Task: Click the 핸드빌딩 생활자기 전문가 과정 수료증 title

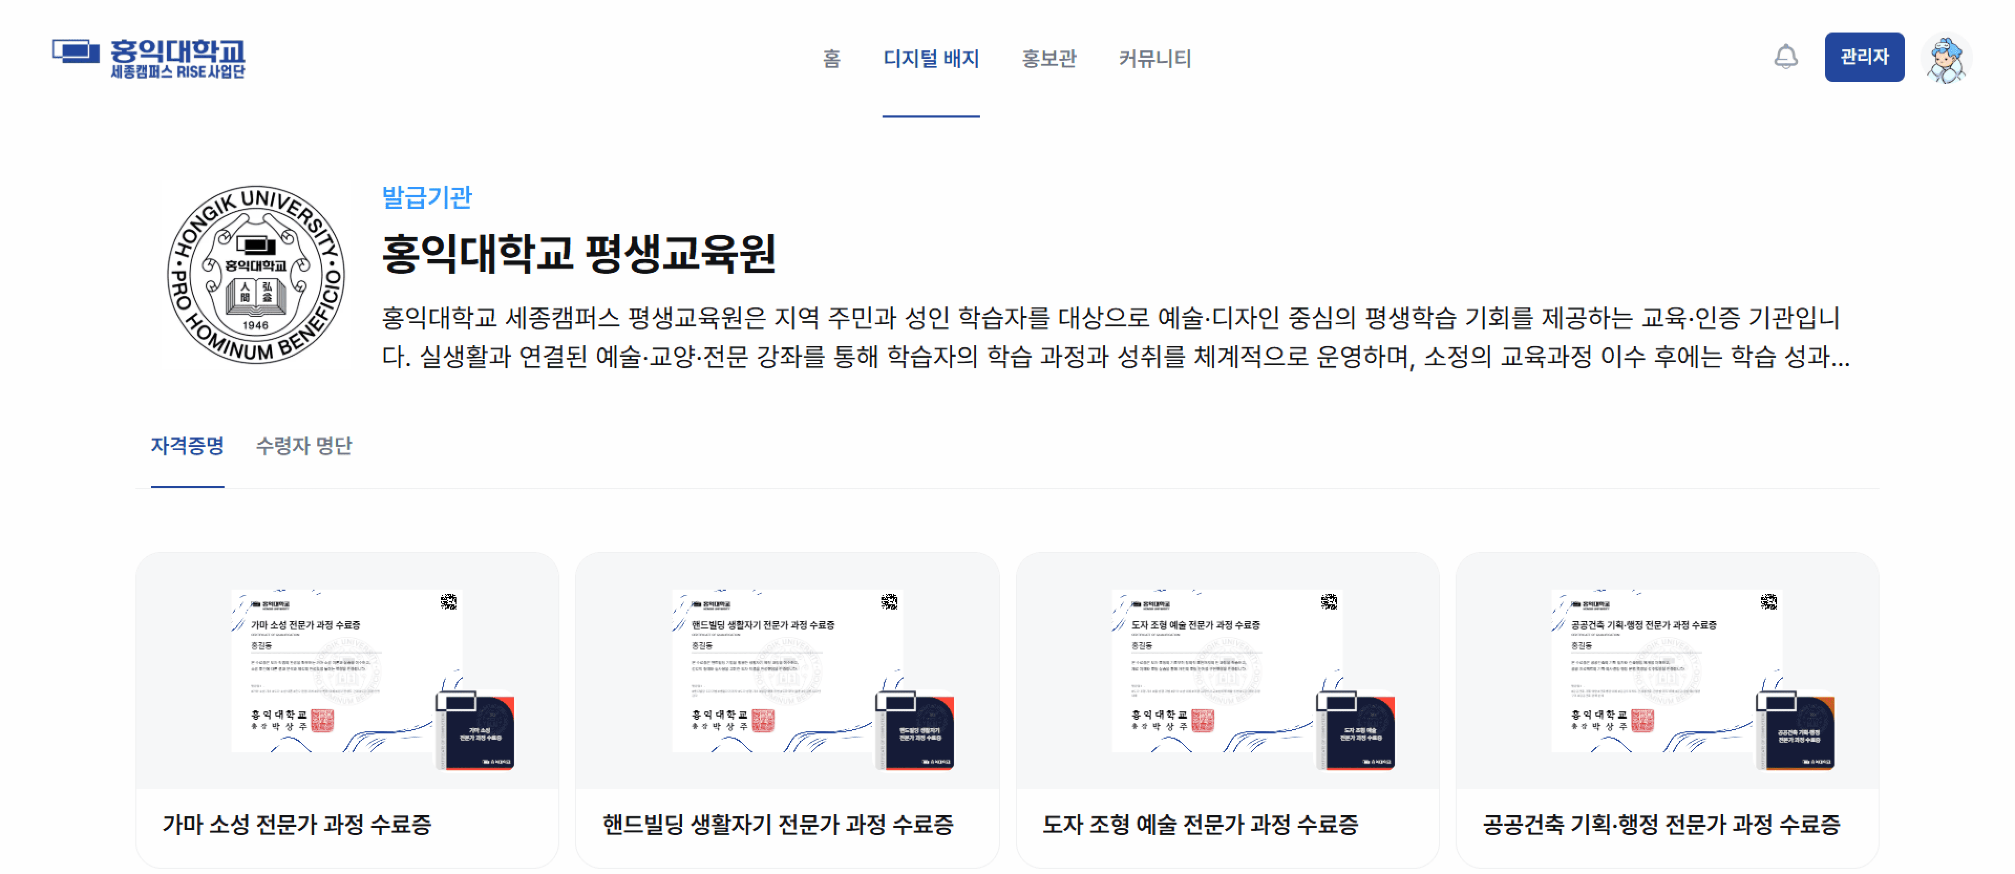Action: [x=778, y=825]
